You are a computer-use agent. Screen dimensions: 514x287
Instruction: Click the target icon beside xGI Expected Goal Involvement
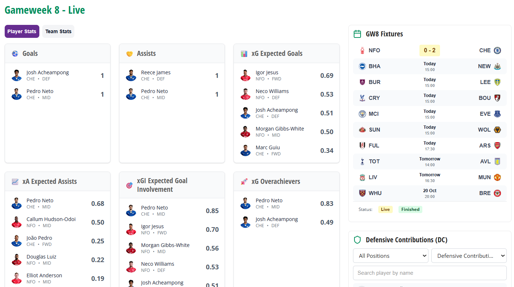coord(130,185)
